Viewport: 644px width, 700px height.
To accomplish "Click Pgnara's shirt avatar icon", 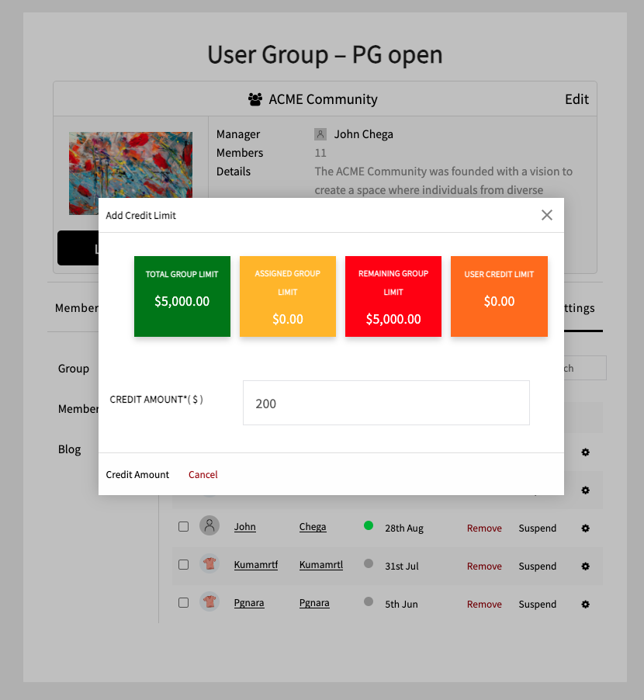I will [x=209, y=601].
